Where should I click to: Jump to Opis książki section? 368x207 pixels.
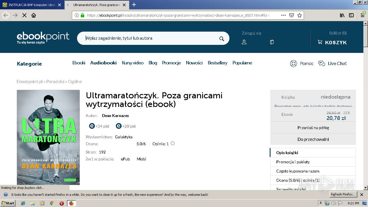pos(313,153)
